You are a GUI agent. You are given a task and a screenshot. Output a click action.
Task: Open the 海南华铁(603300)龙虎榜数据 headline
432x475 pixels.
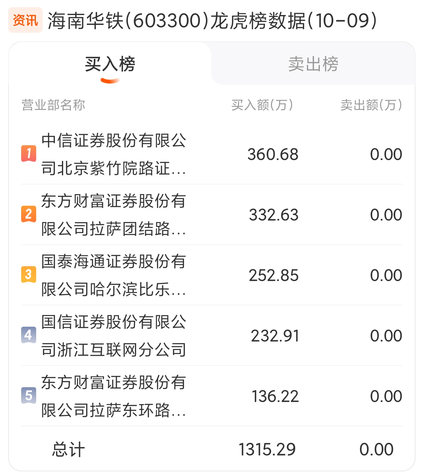coord(212,21)
